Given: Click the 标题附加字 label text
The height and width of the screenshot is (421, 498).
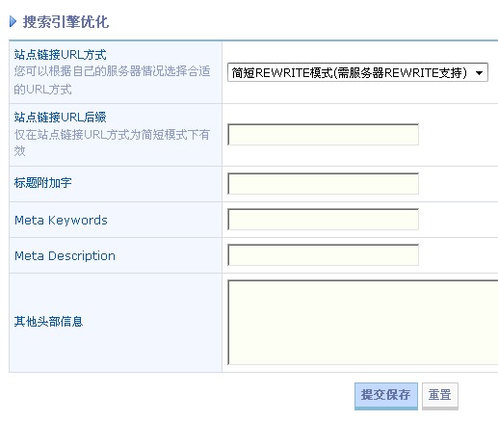Looking at the screenshot, I should pos(42,183).
